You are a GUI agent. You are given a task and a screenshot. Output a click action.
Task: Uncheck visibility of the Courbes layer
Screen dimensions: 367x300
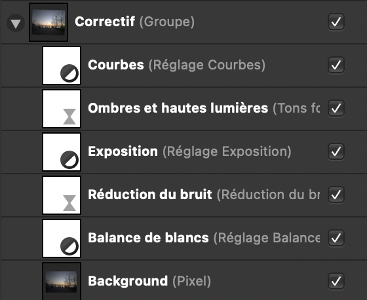336,65
